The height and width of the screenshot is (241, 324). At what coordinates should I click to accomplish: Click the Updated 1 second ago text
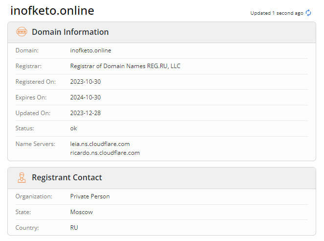click(277, 13)
